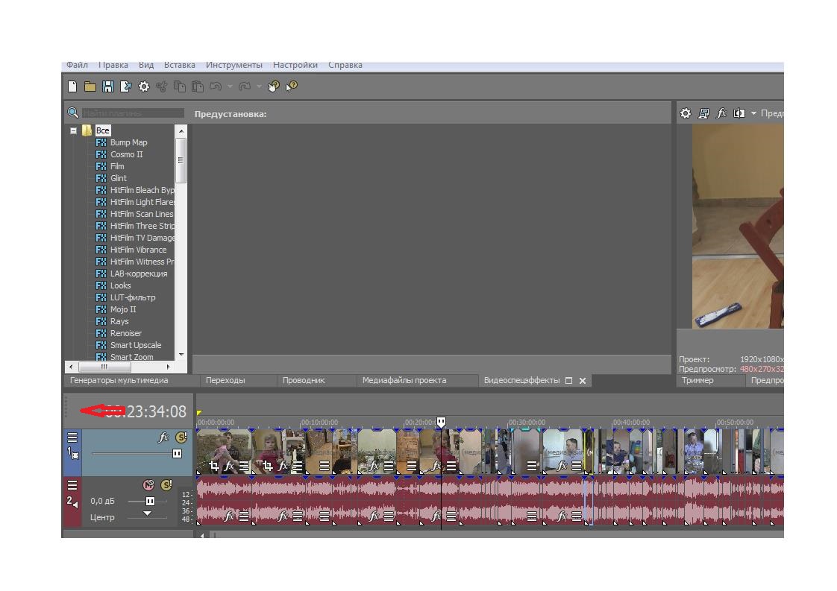Open project with the folder toolbar icon

click(x=90, y=86)
